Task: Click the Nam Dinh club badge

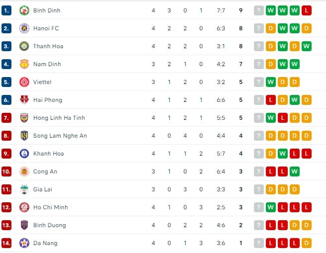Action: pyautogui.click(x=24, y=64)
